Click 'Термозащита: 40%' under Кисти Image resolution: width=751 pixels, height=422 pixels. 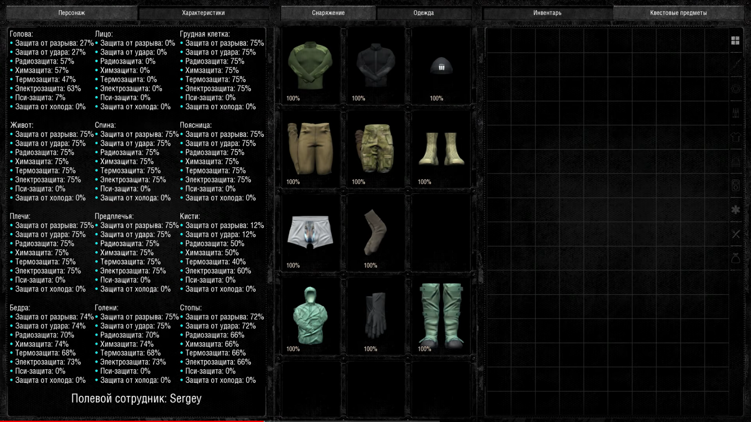point(216,262)
